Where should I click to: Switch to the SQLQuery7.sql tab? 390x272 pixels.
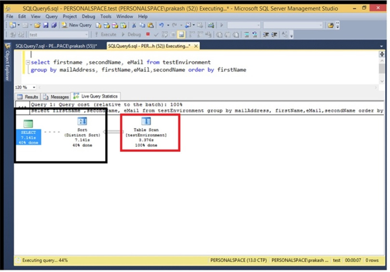[x=56, y=46]
